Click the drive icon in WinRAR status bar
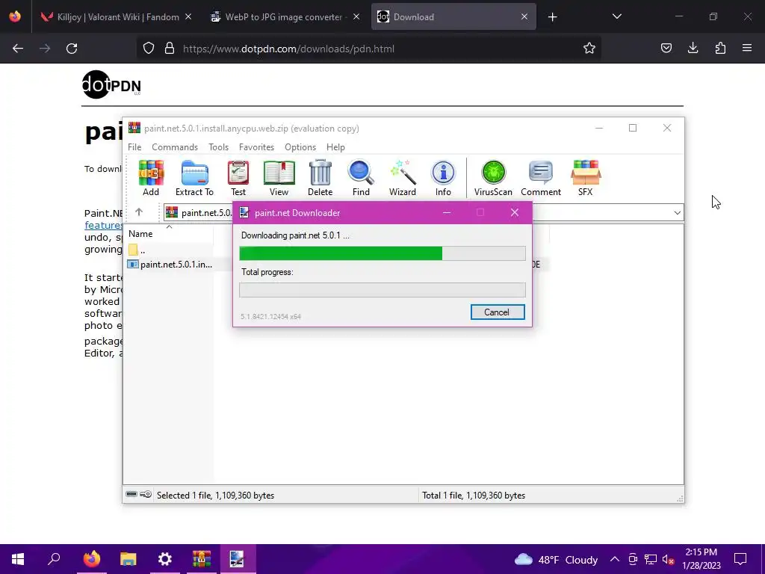The image size is (765, 574). click(x=131, y=495)
